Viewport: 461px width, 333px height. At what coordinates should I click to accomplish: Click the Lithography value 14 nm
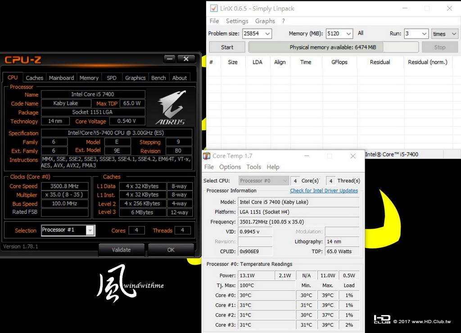pos(342,241)
